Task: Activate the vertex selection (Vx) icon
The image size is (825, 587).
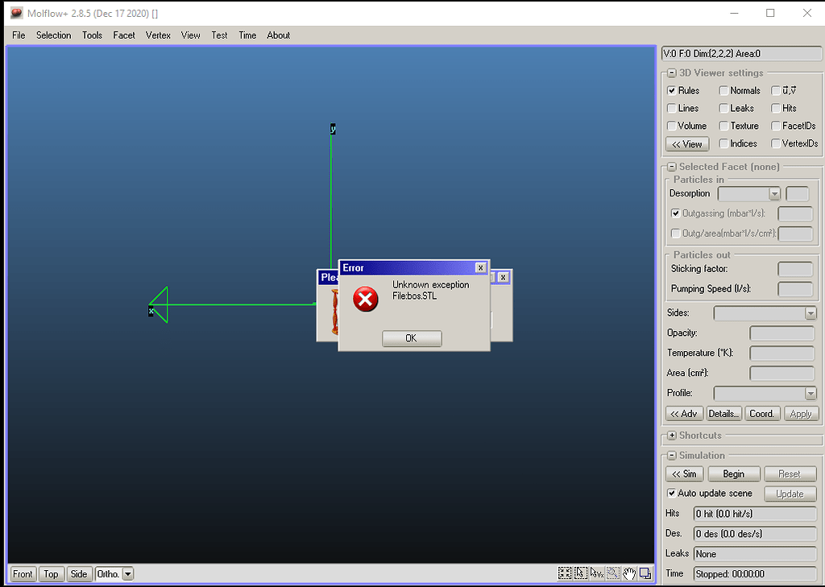Action: click(x=597, y=573)
